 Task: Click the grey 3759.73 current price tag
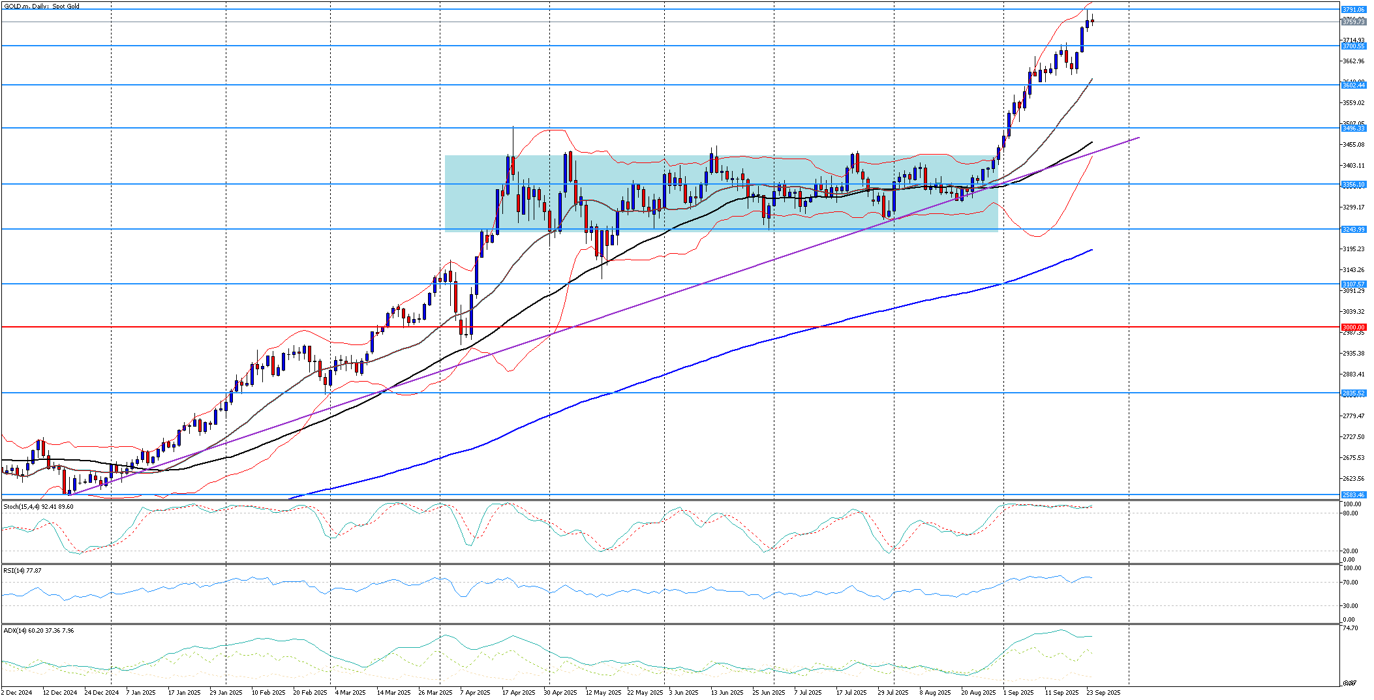1353,22
